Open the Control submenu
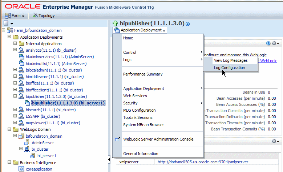283x172 pixels. tap(162, 52)
